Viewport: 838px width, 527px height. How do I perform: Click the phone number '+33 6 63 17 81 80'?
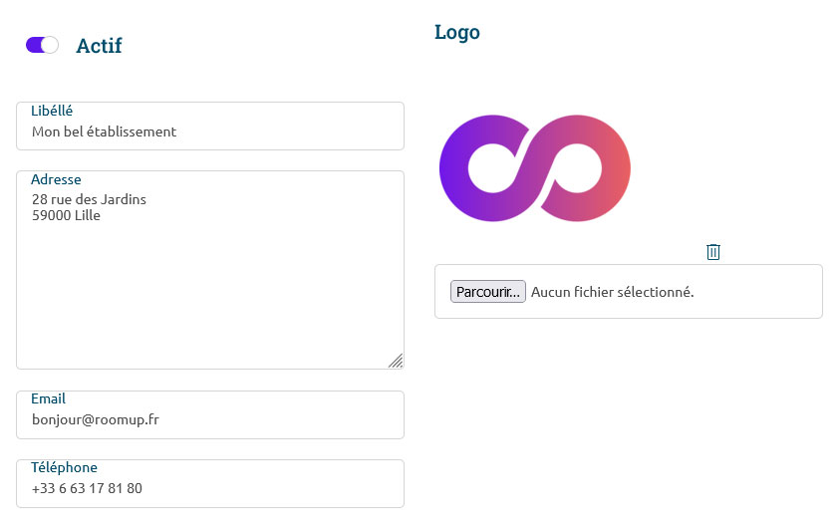coord(87,489)
